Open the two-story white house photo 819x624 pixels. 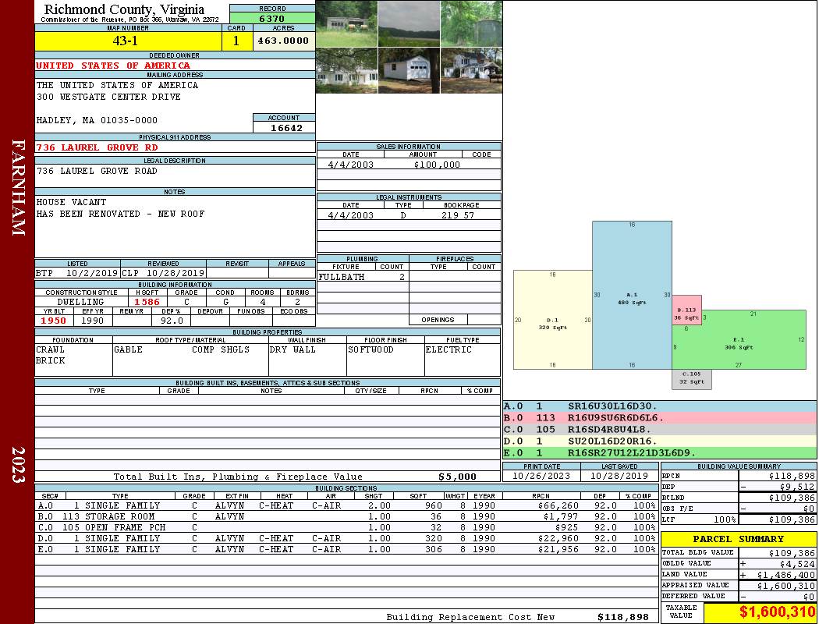coord(471,70)
